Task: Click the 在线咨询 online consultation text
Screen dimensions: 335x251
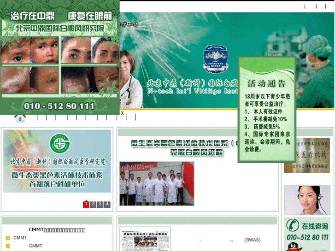Action: [315, 226]
